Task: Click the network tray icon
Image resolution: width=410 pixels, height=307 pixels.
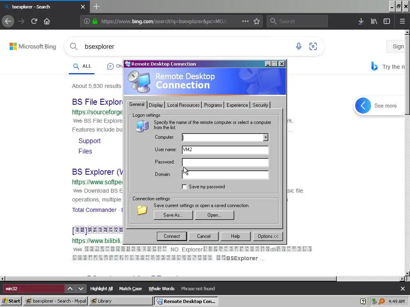Action: pyautogui.click(x=374, y=301)
